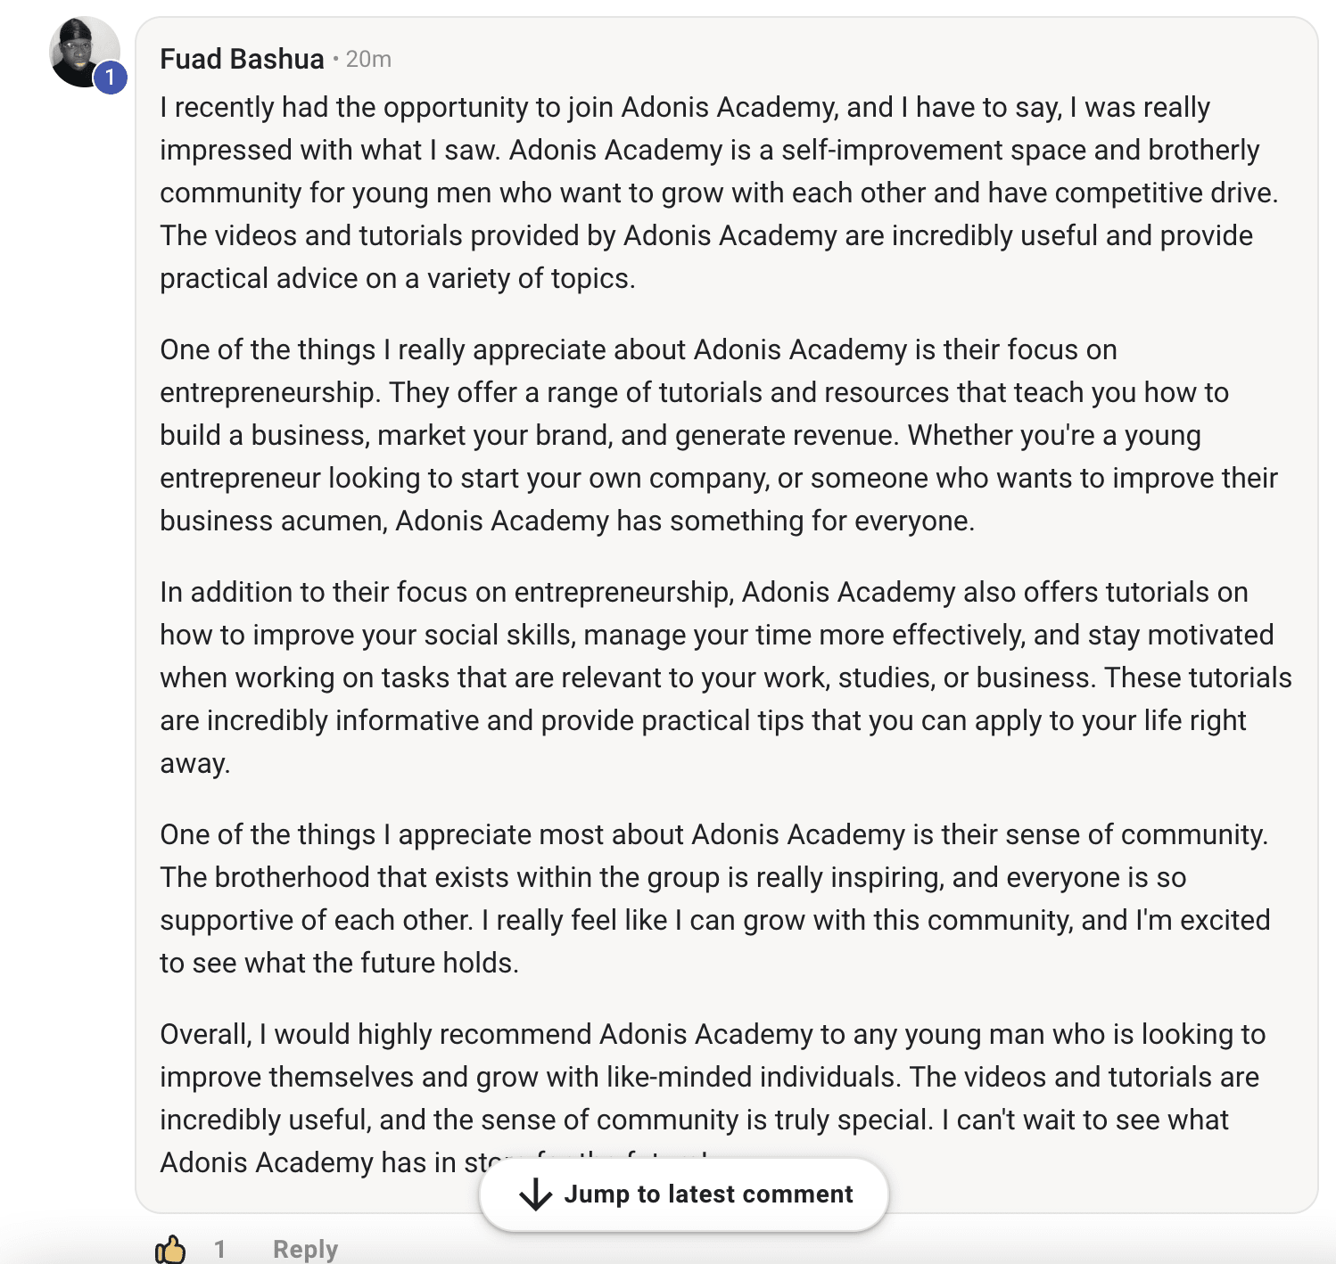
Task: Click the level 1 badge on avatar
Action: click(x=110, y=78)
